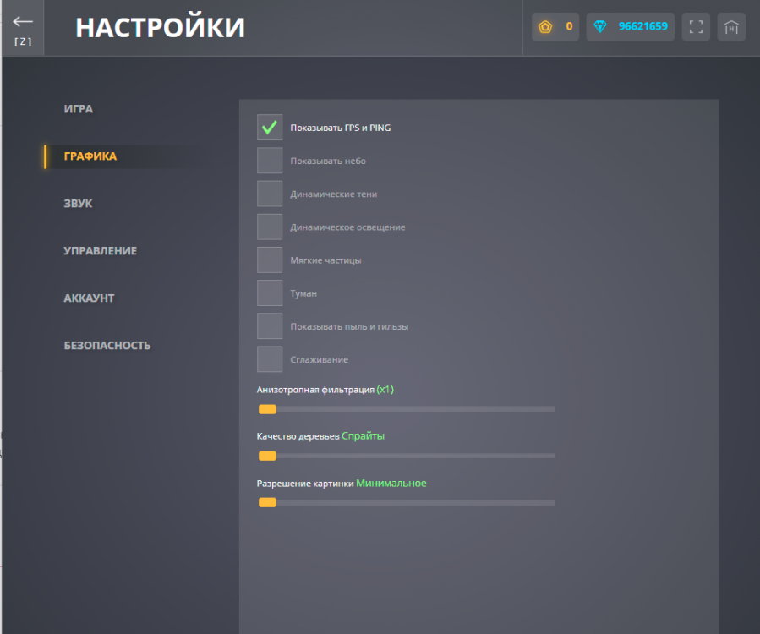This screenshot has width=760, height=634.
Task: Enable Мягкие частицы checkbox
Action: click(x=270, y=260)
